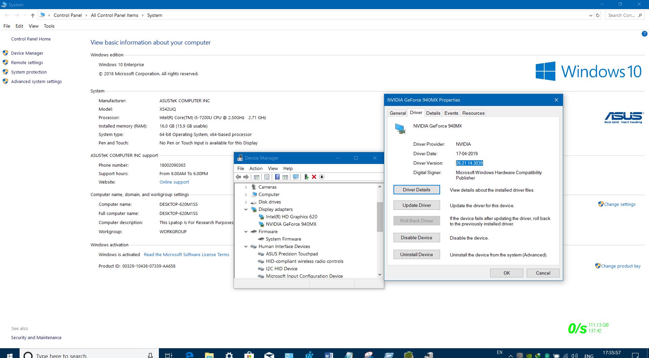
Task: Click the Change product key link
Action: (x=621, y=266)
